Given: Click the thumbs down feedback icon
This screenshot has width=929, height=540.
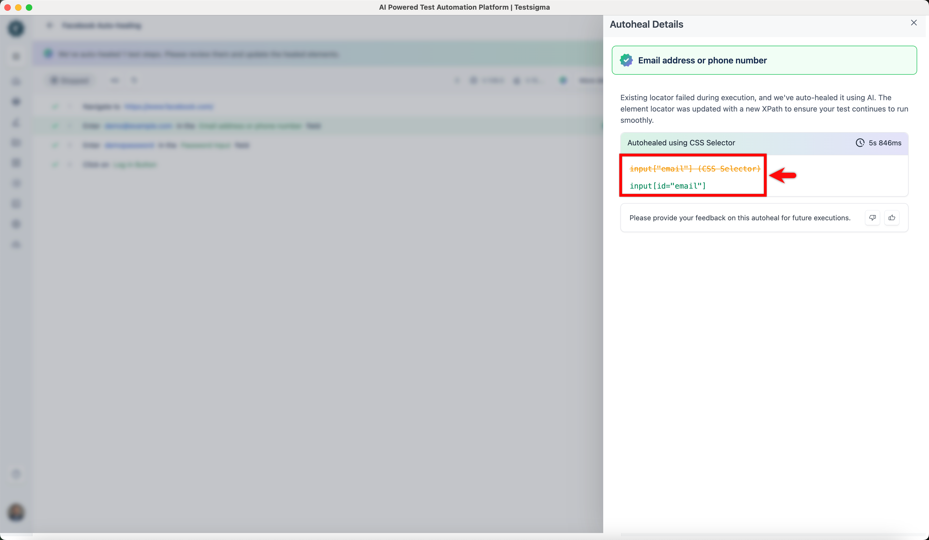Looking at the screenshot, I should (x=872, y=218).
